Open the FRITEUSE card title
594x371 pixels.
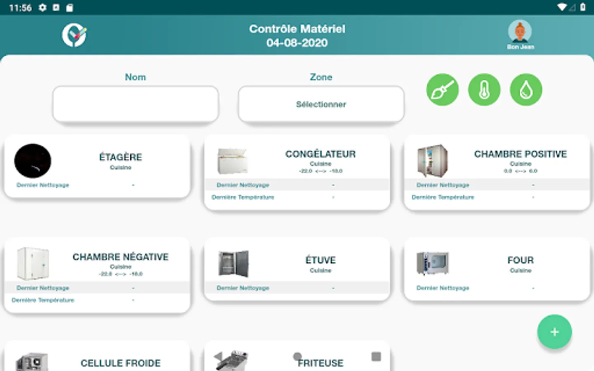coord(321,363)
